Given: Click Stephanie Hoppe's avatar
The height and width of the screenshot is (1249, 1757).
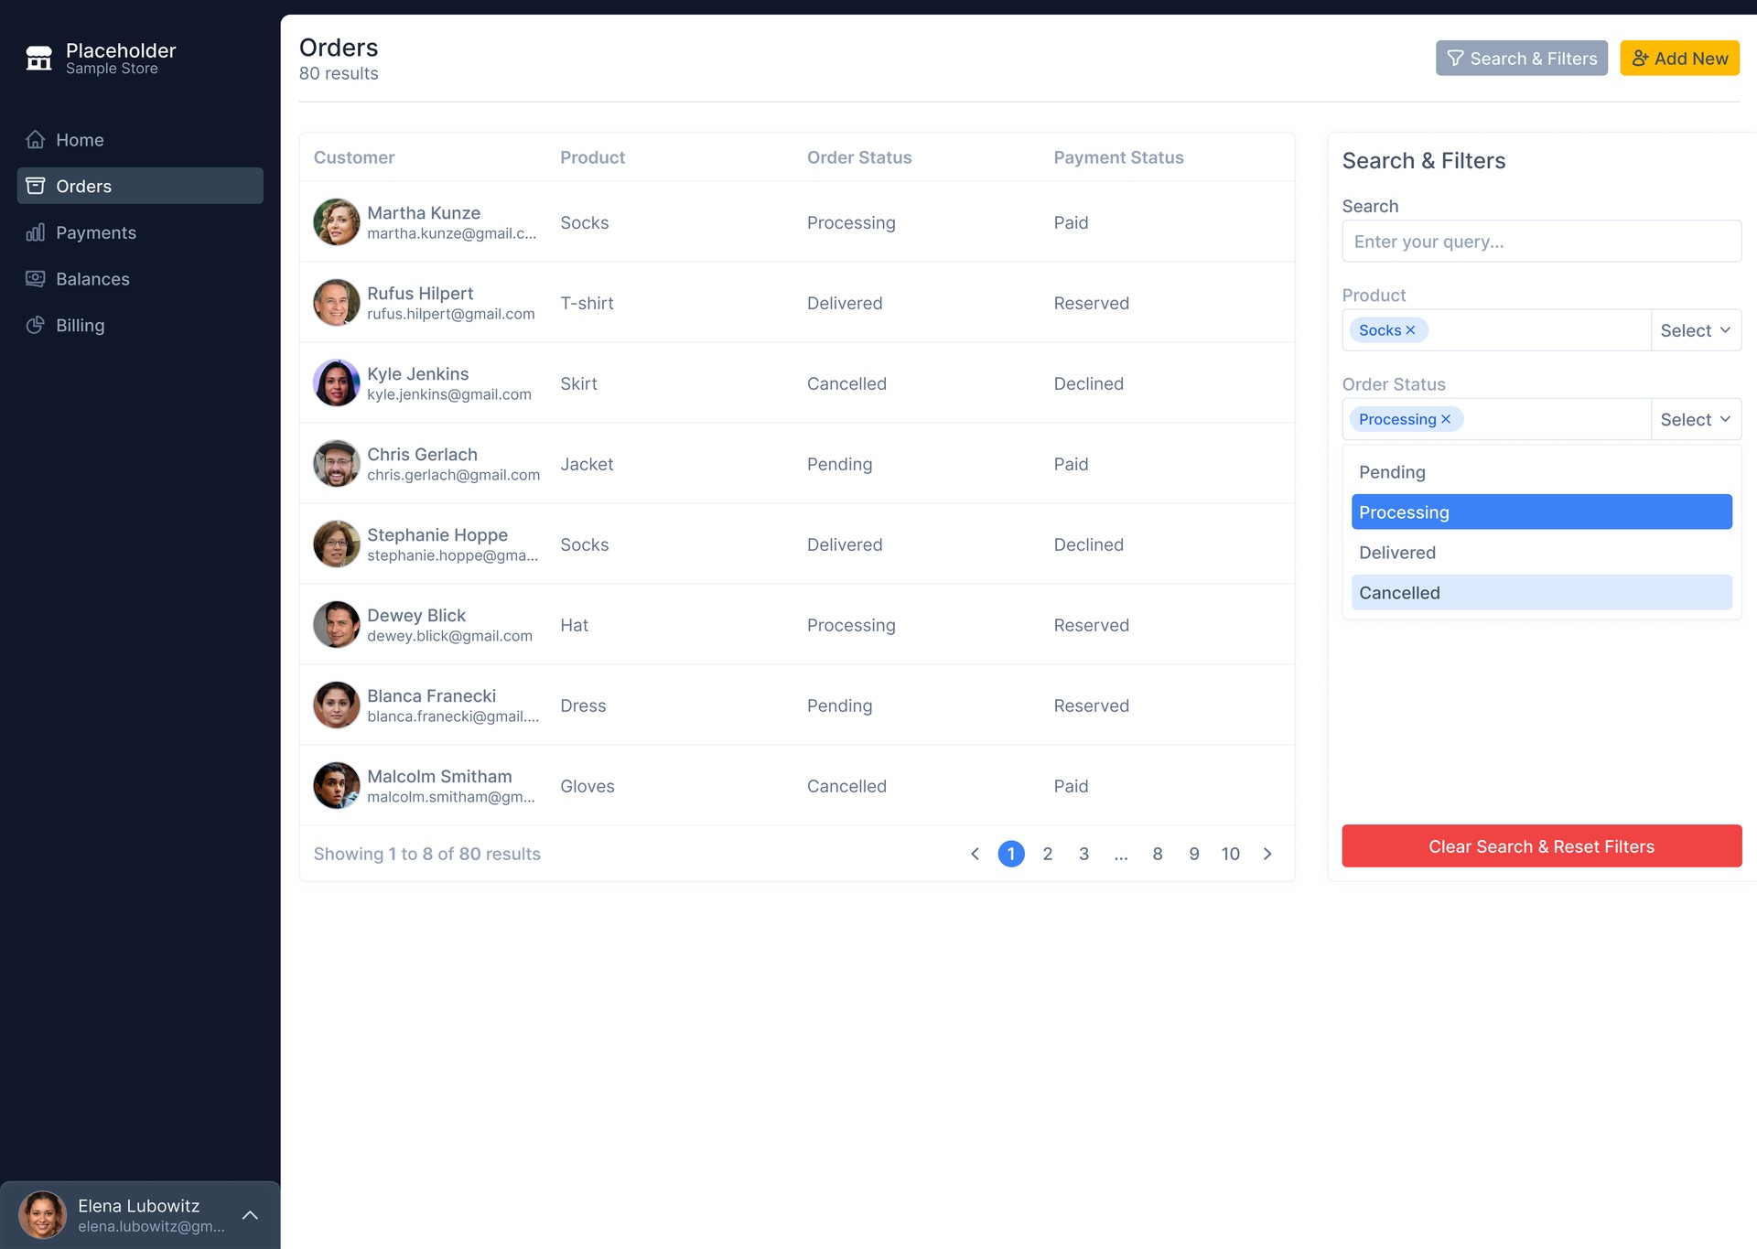Looking at the screenshot, I should [x=337, y=544].
